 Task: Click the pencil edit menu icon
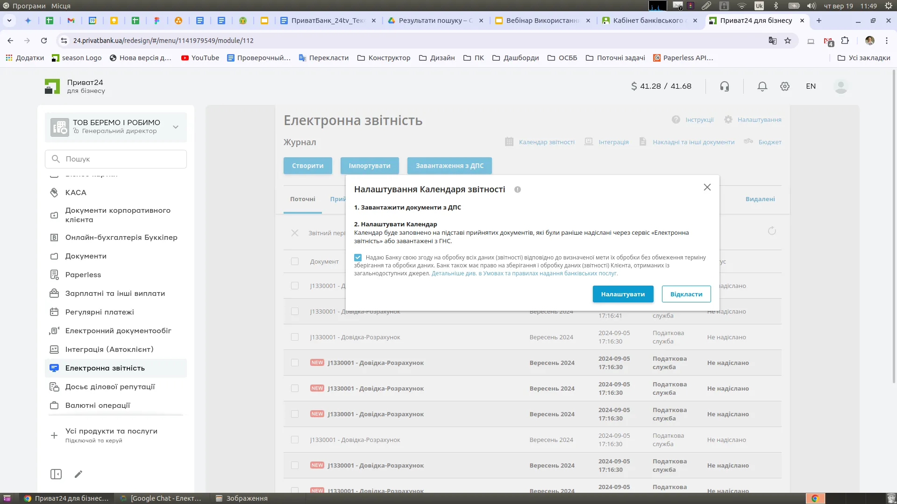coord(78,474)
